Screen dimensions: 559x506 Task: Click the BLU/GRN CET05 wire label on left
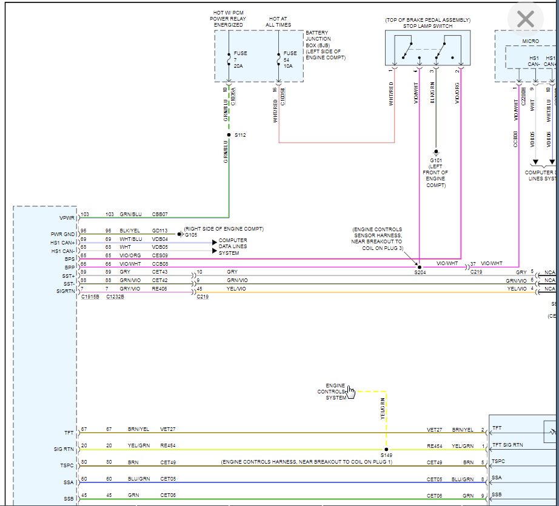coord(139,479)
